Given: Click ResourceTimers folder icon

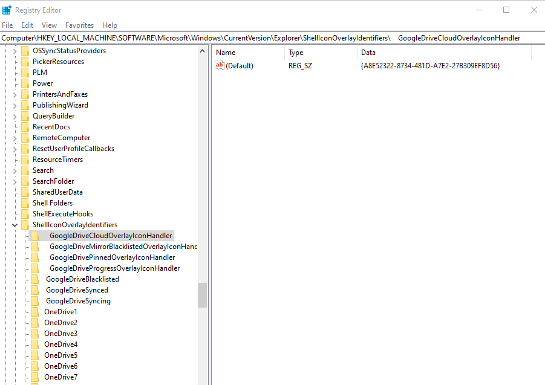Looking at the screenshot, I should (x=25, y=160).
